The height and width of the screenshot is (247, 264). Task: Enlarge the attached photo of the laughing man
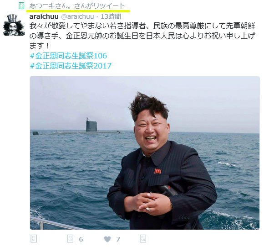pos(145,152)
